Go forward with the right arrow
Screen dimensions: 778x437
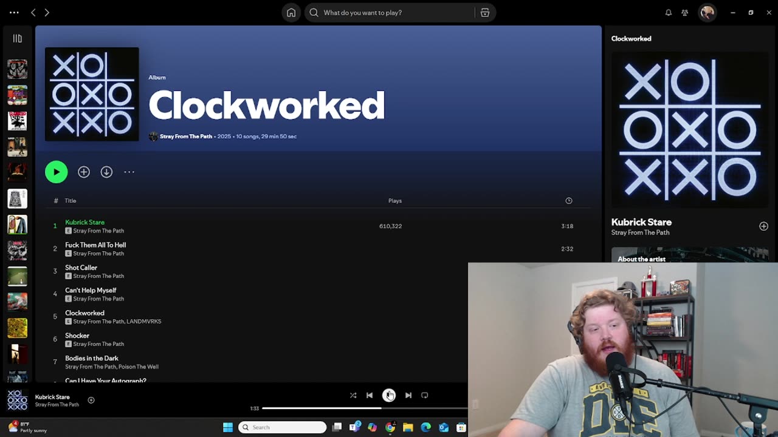pos(47,13)
